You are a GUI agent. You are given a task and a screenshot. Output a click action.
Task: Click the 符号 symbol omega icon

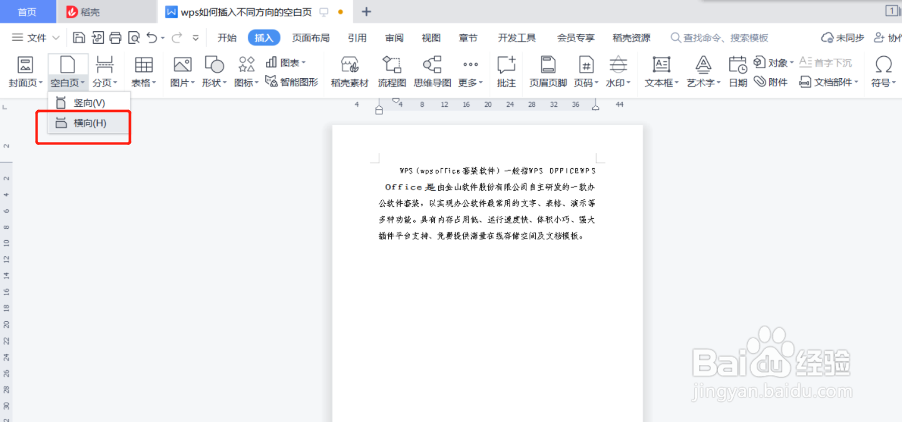pyautogui.click(x=883, y=64)
